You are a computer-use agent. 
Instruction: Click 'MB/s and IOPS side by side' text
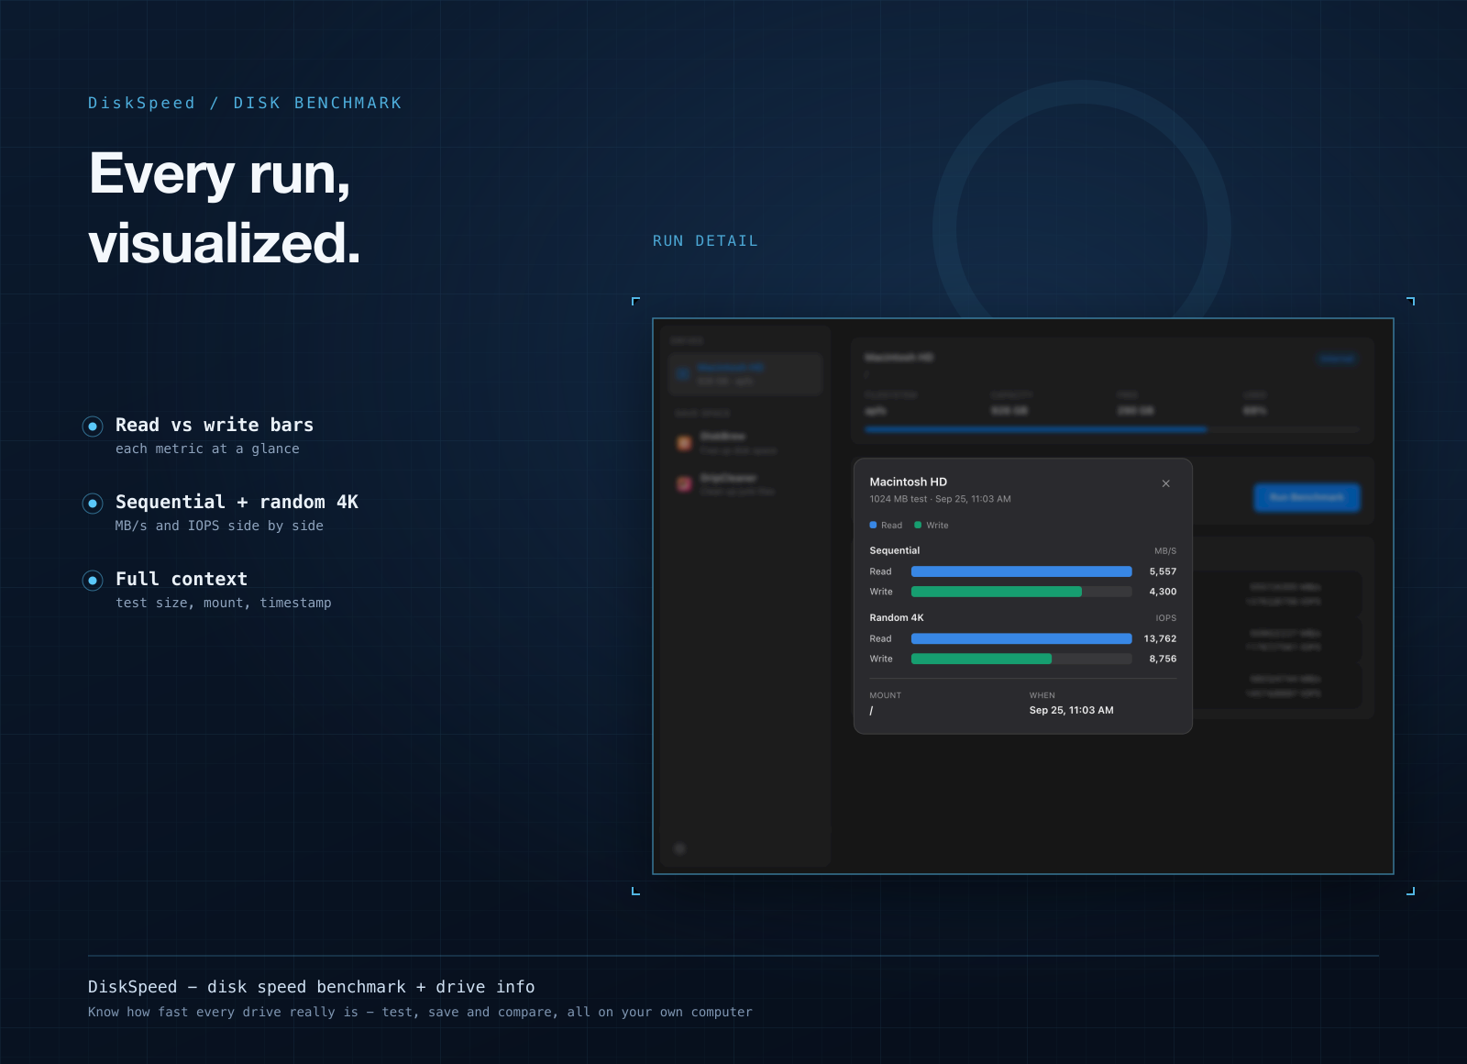pos(219,526)
